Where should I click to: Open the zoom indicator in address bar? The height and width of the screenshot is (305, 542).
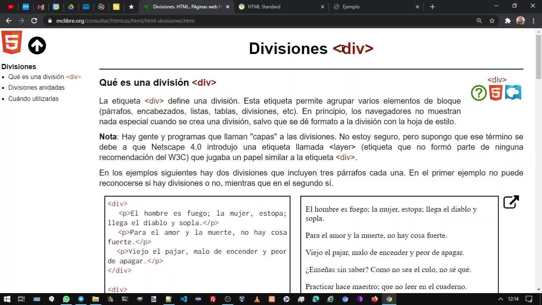479,21
